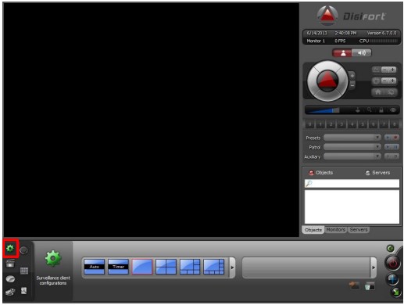Click the Presets play button
Viewport: 404px width, 305px height.
388,138
